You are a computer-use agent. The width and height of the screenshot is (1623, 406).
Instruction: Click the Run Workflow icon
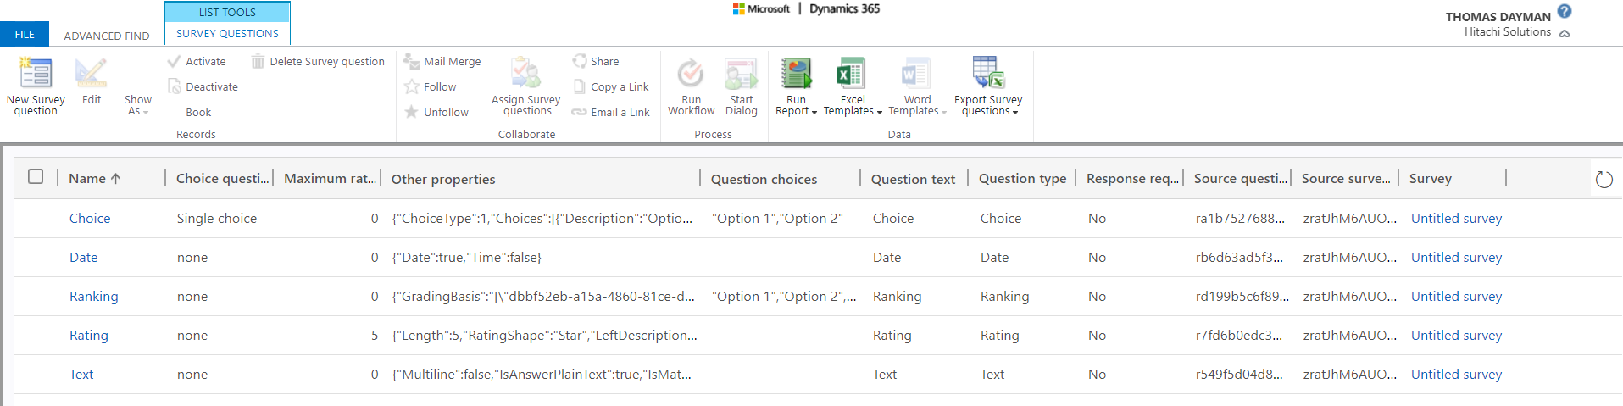click(x=691, y=73)
